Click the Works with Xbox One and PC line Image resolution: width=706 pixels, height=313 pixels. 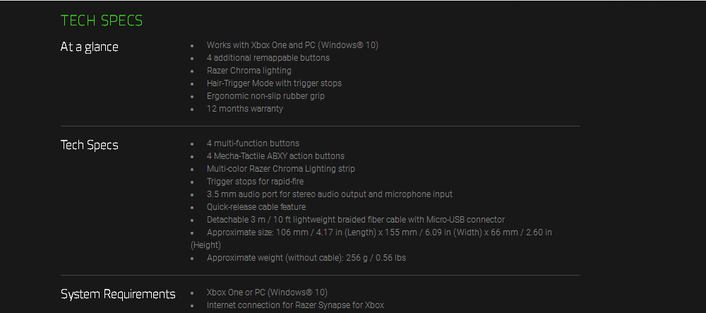[292, 45]
